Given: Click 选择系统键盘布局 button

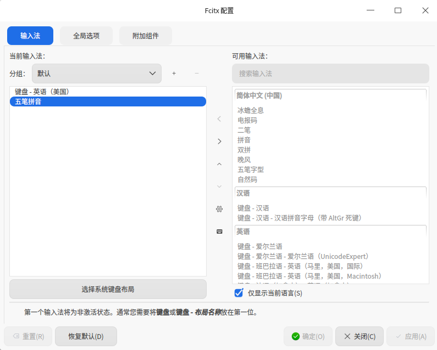Looking at the screenshot, I should point(108,289).
